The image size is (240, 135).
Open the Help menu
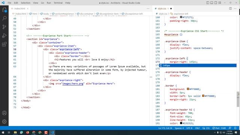[x=67, y=3]
